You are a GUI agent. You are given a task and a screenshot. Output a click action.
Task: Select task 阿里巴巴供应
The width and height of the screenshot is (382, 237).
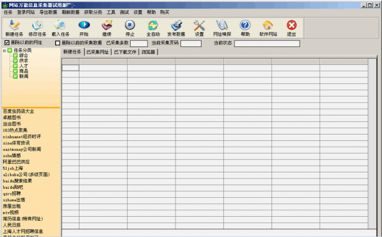pos(16,162)
